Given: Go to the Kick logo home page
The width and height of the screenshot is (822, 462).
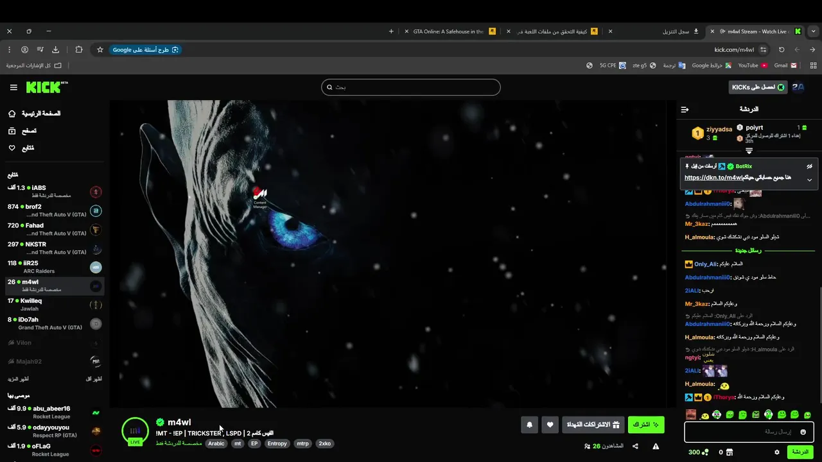Looking at the screenshot, I should coord(47,87).
